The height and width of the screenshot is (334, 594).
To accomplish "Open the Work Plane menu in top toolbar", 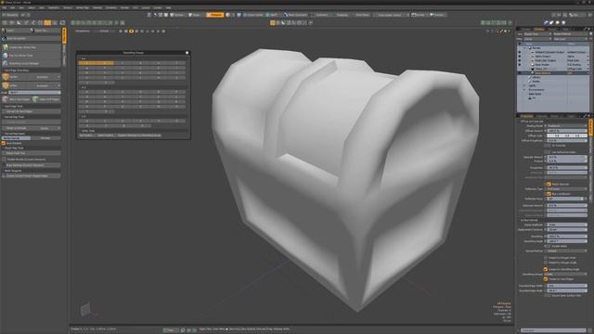I will pos(362,15).
